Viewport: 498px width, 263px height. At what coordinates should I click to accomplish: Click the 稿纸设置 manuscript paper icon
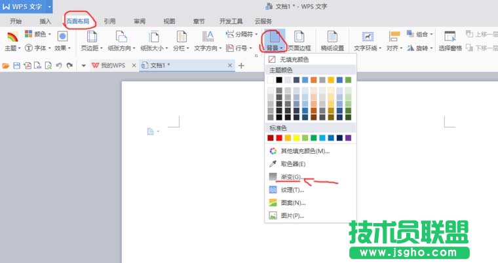(332, 37)
